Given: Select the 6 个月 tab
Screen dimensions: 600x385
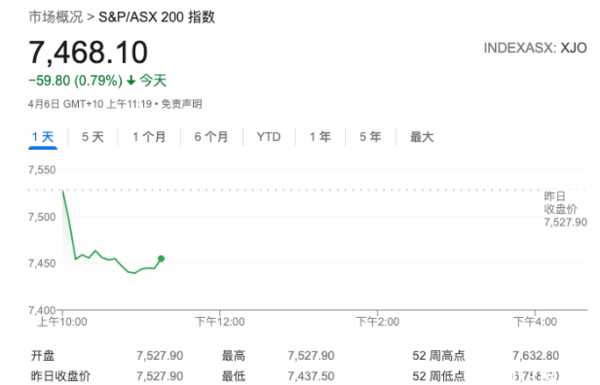Looking at the screenshot, I should 211,137.
